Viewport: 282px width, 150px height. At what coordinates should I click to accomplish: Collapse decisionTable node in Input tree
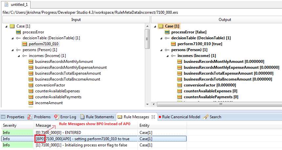coord(12,38)
